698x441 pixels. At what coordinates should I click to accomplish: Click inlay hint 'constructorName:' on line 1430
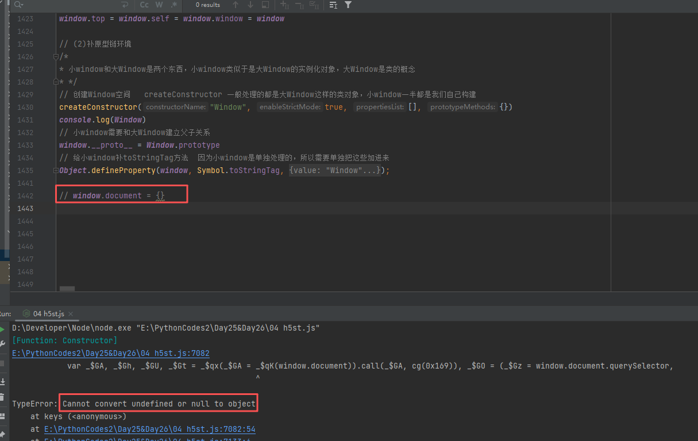(175, 107)
